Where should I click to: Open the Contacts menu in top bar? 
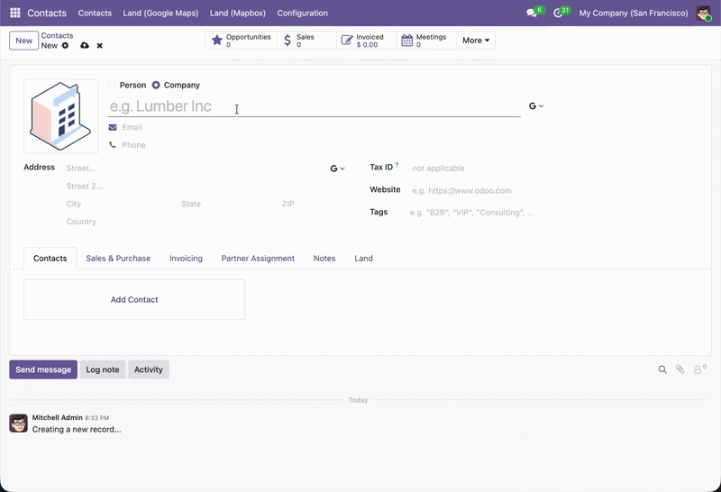[95, 13]
